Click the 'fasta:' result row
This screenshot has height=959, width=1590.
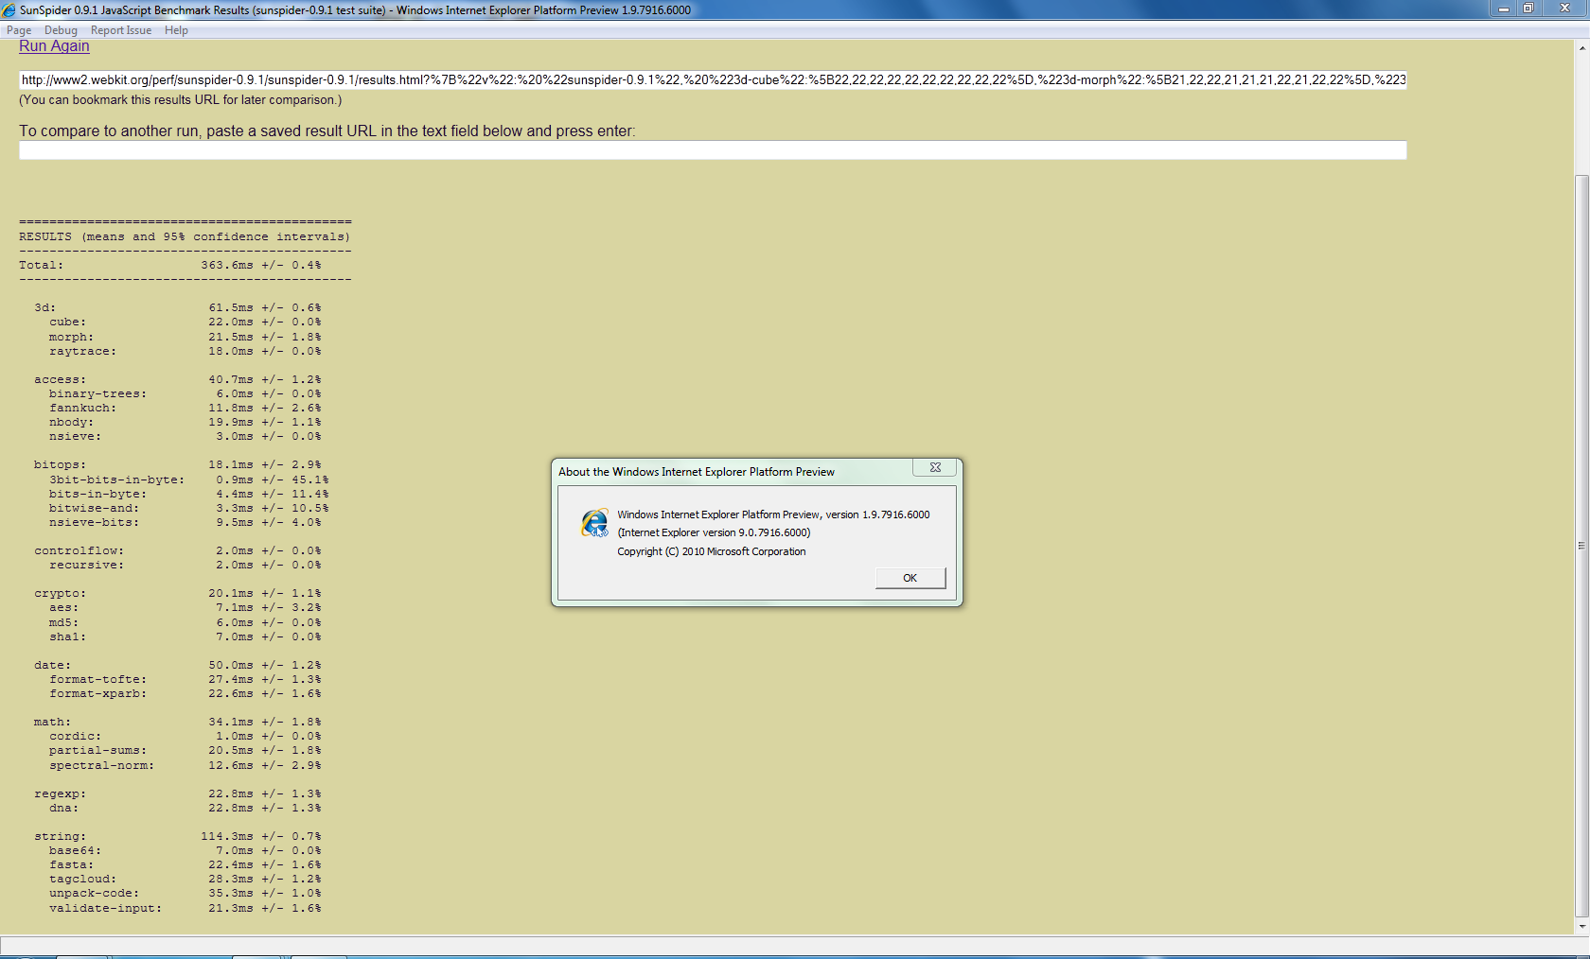(x=185, y=865)
